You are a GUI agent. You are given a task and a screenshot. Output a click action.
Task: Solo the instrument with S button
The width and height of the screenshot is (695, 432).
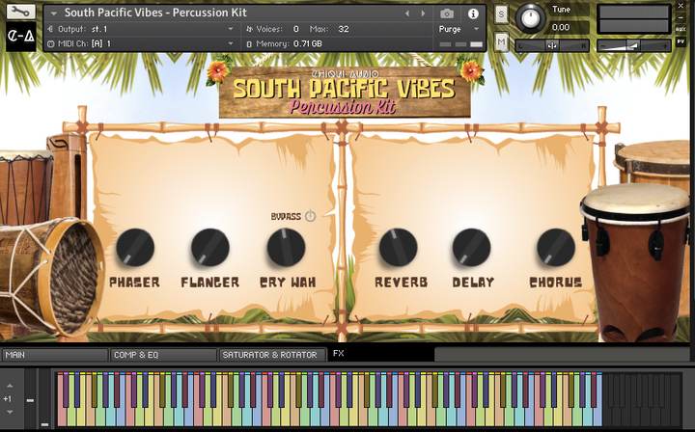(x=501, y=14)
